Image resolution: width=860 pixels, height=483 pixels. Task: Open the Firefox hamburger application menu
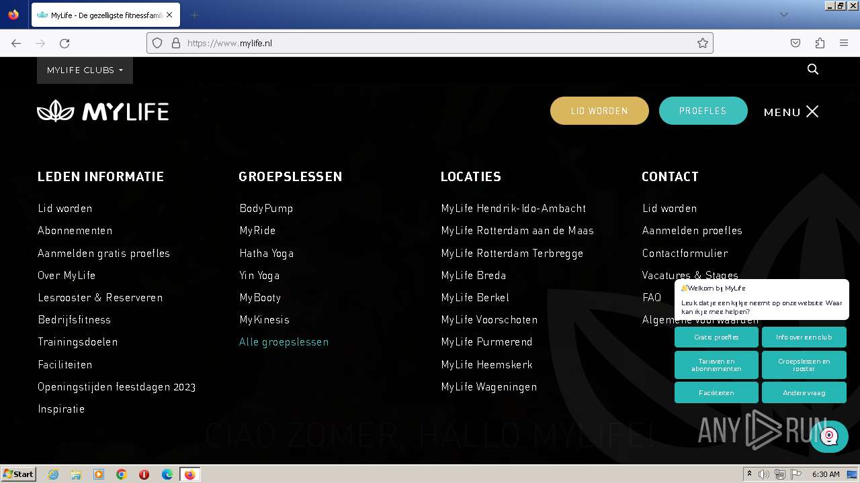pyautogui.click(x=844, y=43)
